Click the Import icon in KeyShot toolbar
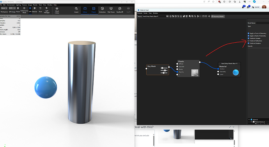Screen dimensions: 269x147 tap(76, 10)
